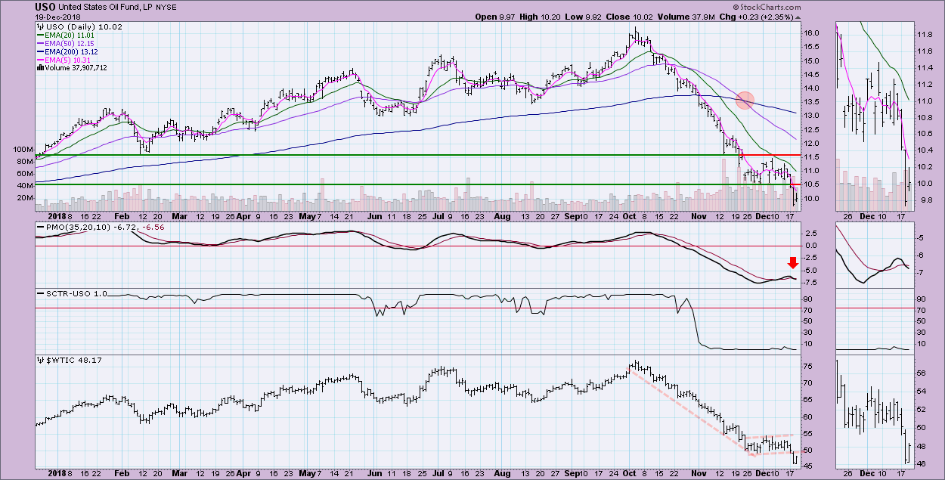Image resolution: width=945 pixels, height=480 pixels.
Task: Select the purple EMA(50) line swatch in the legend
Action: 41,43
